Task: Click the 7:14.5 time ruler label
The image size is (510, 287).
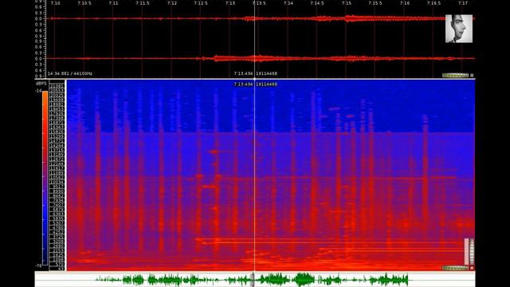Action: click(x=317, y=3)
